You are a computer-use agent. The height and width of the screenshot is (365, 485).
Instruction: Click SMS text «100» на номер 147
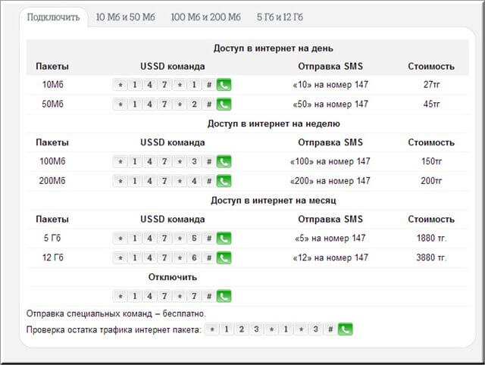point(330,161)
